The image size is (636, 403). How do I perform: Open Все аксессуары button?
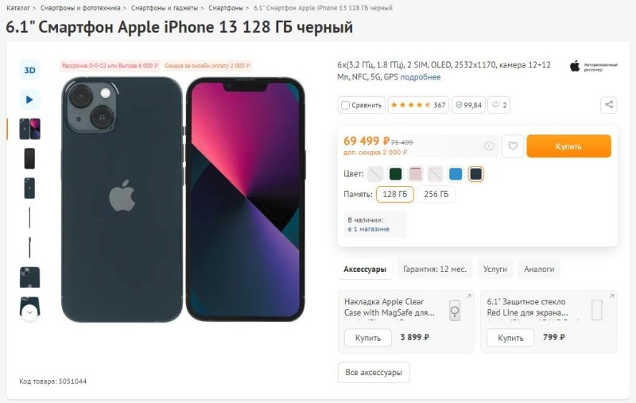tap(374, 372)
